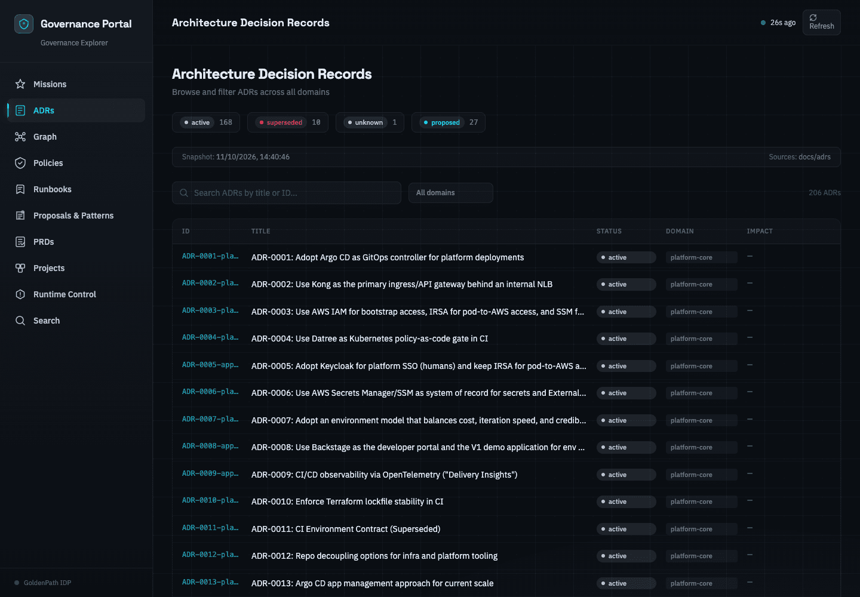
Task: Filter by unknown status chip
Action: [x=370, y=122]
